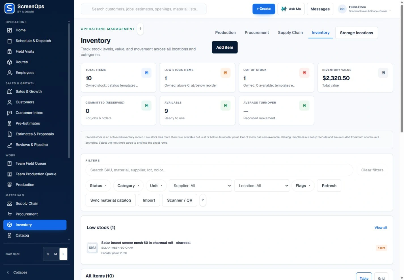The height and width of the screenshot is (280, 404).
Task: Click Sync material catalog button
Action: click(111, 200)
